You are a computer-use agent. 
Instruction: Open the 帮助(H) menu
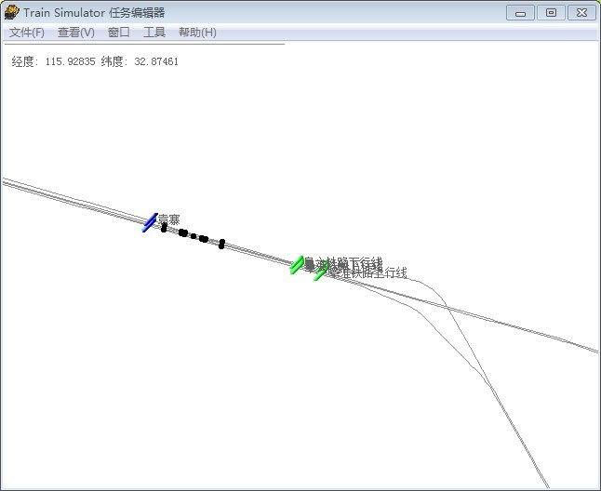click(x=197, y=33)
